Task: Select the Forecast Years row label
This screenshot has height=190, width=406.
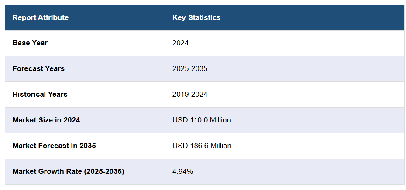Action: (38, 69)
